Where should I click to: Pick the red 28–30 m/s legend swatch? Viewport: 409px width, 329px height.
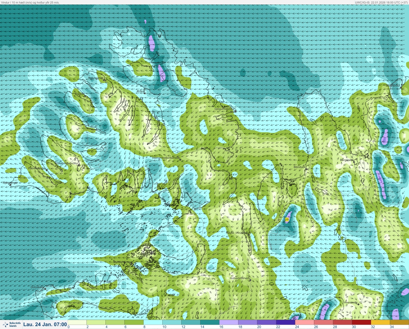point(343,322)
